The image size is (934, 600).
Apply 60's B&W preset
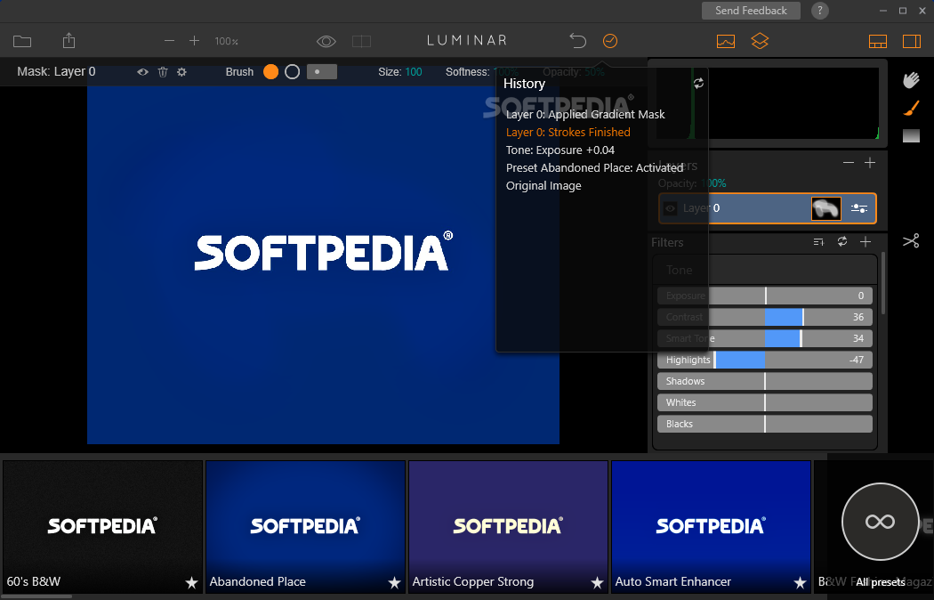(x=102, y=527)
